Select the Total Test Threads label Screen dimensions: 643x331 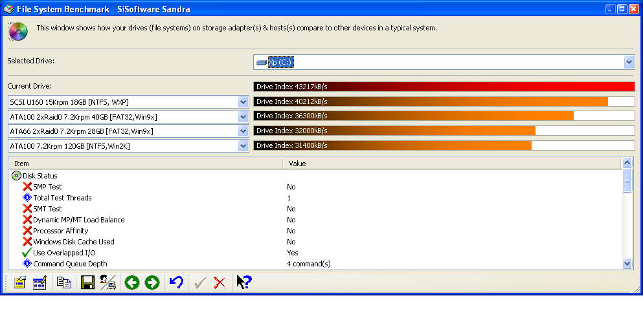click(62, 198)
